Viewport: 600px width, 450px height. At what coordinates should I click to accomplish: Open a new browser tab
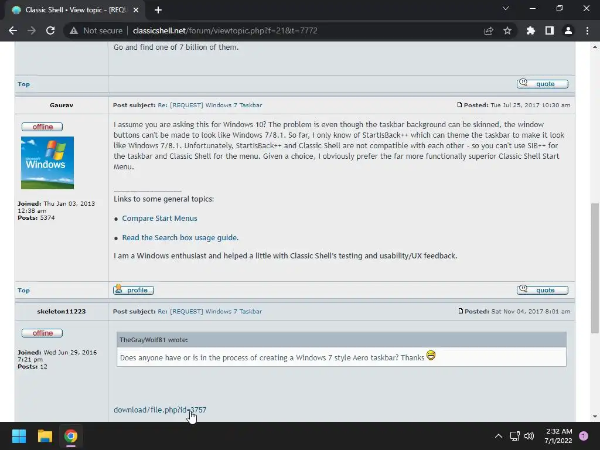pos(158,10)
